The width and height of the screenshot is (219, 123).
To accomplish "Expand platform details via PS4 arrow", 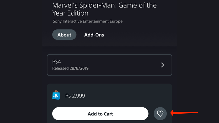I will 162,65.
